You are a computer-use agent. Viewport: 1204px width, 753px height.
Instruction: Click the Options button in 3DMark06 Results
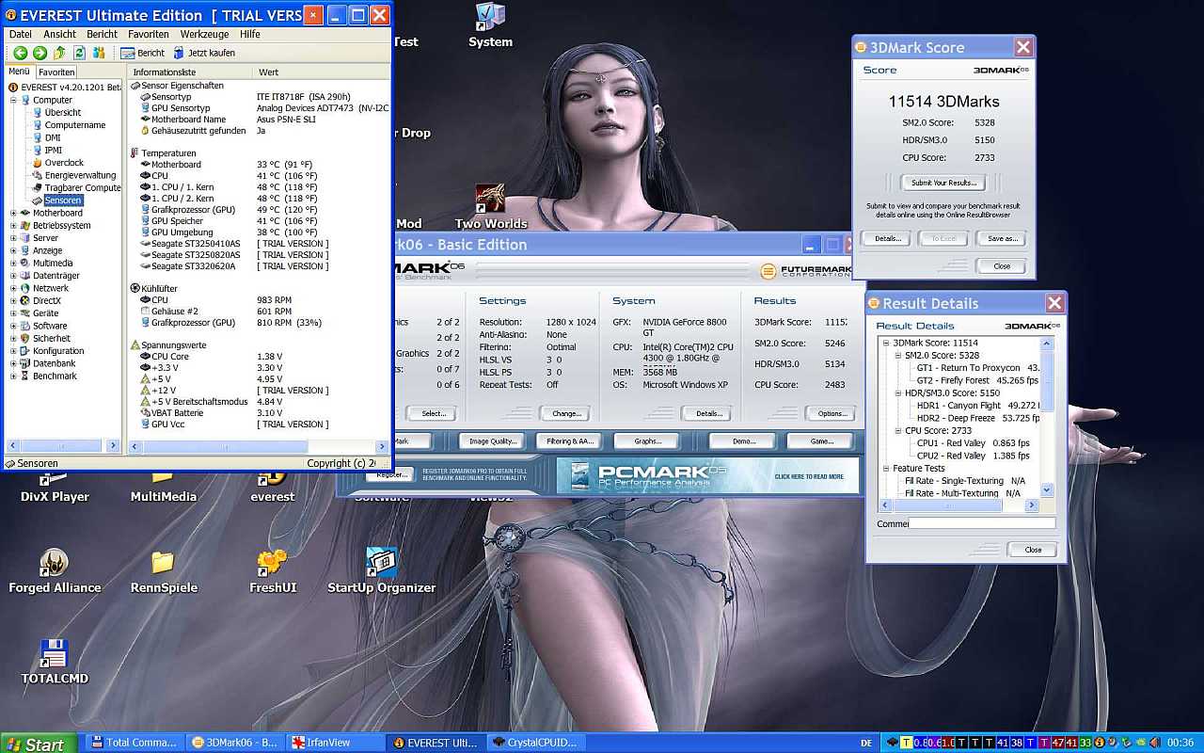point(832,413)
